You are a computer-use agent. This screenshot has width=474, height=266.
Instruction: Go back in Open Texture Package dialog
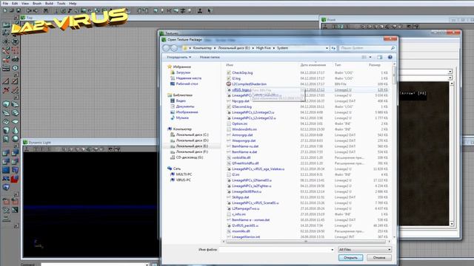coord(166,48)
